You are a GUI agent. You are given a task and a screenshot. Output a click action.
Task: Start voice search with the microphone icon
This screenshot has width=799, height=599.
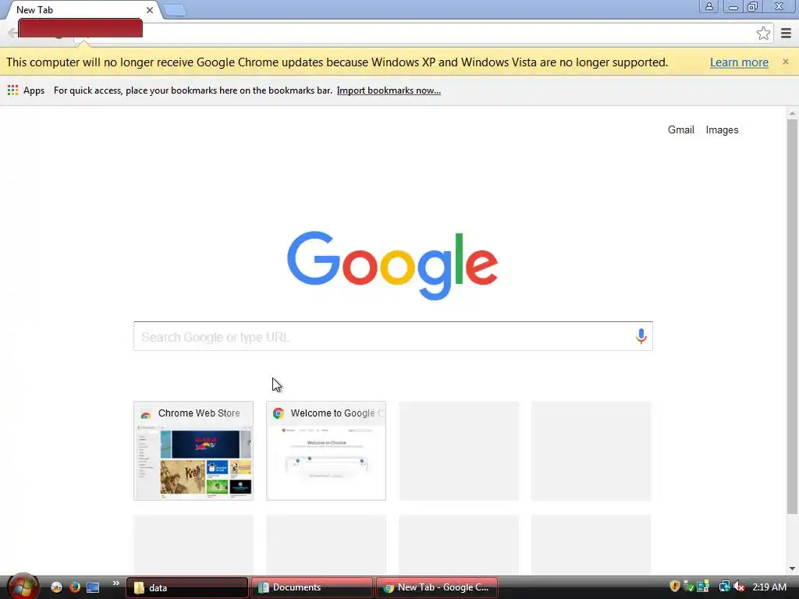pos(641,336)
